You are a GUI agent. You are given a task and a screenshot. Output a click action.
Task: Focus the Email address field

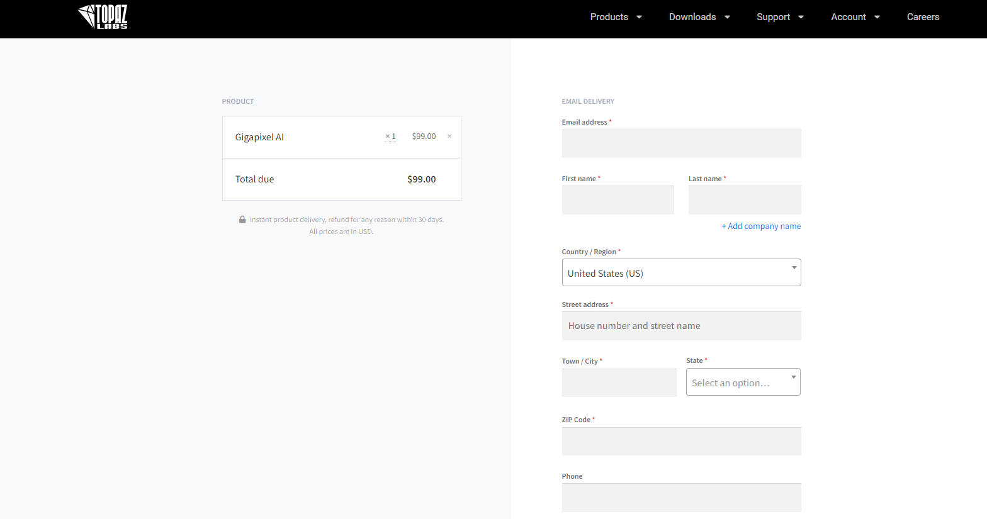click(681, 144)
